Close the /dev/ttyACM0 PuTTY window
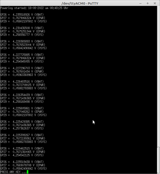 [155, 3]
